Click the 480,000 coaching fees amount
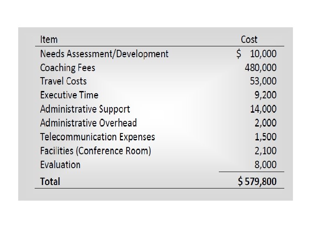 261,68
